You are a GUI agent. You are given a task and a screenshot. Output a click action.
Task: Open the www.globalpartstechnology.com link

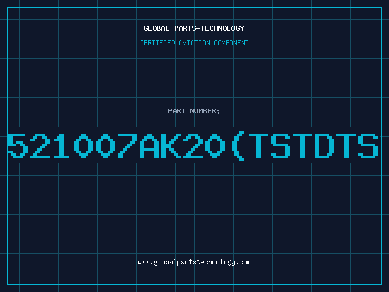click(x=194, y=262)
